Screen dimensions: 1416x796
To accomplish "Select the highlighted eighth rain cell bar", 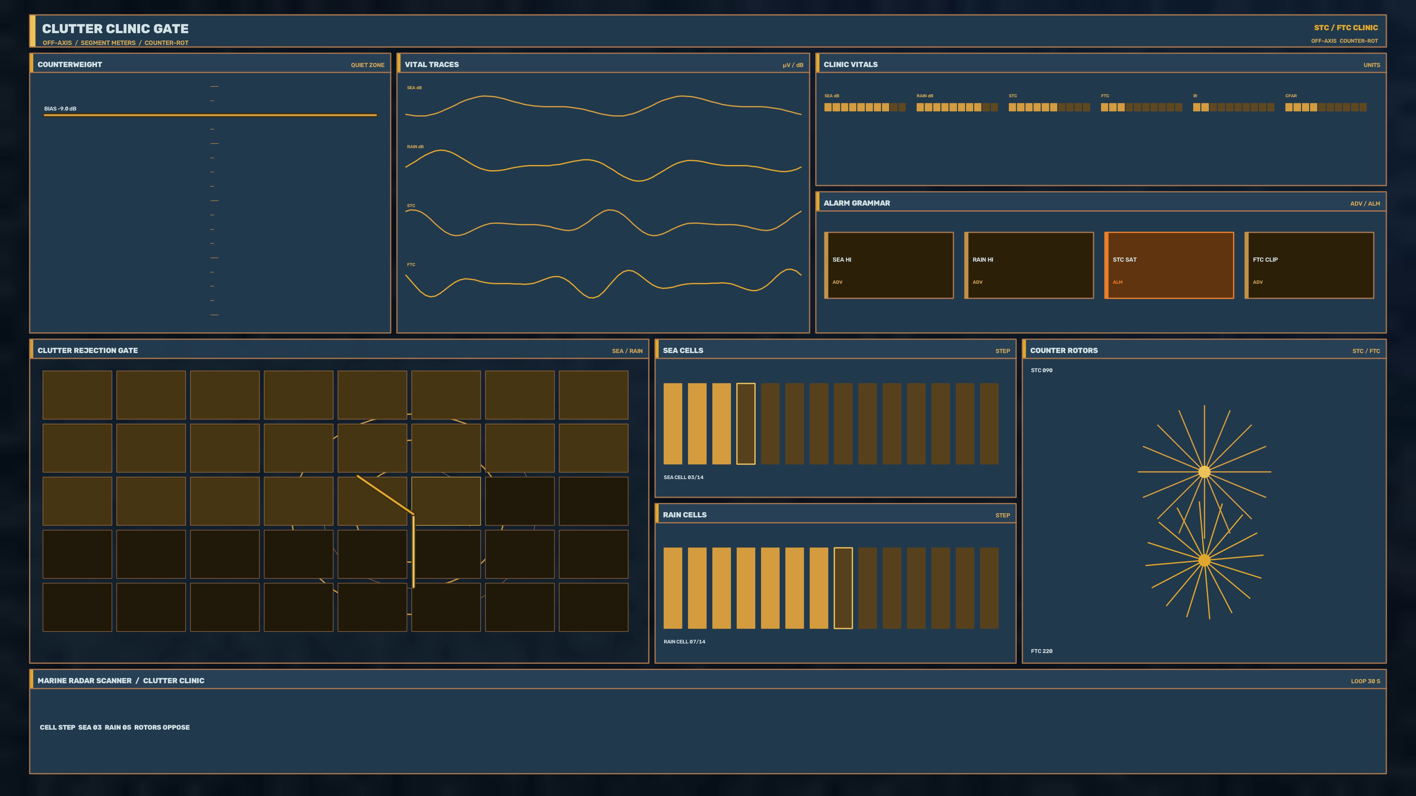I will 843,588.
